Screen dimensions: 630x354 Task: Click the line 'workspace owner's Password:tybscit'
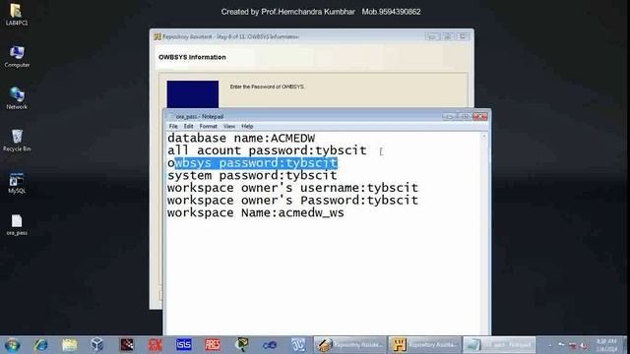click(292, 201)
